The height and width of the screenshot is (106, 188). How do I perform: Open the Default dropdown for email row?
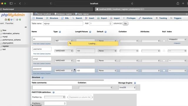click(x=107, y=61)
